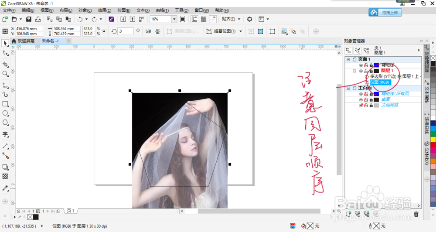Select the Crop tool
Screen dimensions: 436x232
click(x=5, y=65)
